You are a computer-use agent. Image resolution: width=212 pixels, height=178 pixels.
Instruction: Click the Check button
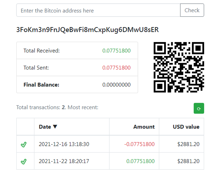point(192,10)
